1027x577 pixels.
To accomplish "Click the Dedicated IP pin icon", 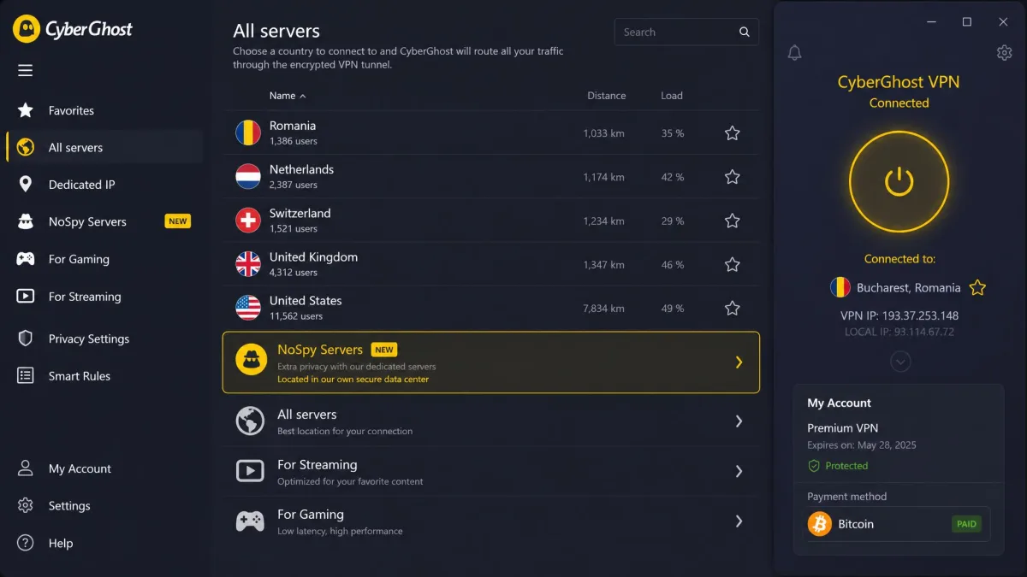I will click(x=26, y=184).
